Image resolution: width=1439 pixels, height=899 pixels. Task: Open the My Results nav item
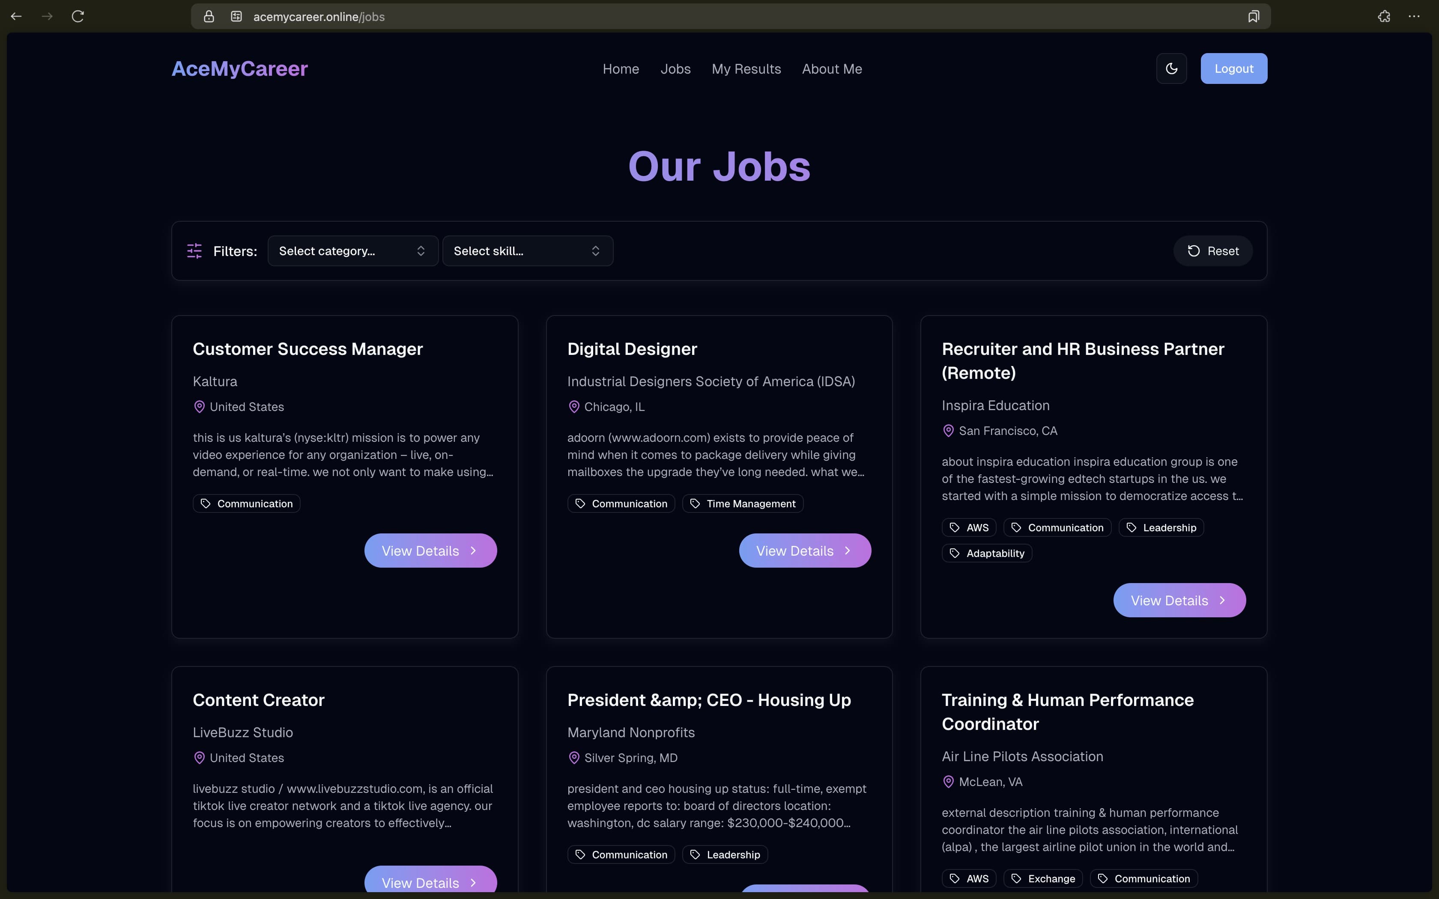[746, 69]
